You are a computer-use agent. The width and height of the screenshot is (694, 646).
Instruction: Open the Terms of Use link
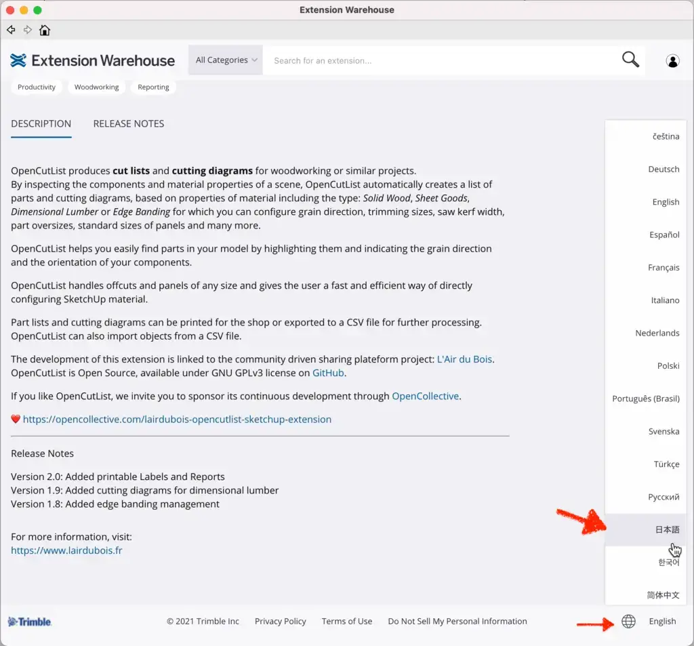[347, 621]
